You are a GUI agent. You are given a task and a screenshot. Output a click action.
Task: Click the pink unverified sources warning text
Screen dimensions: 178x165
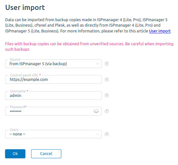(x=89, y=47)
